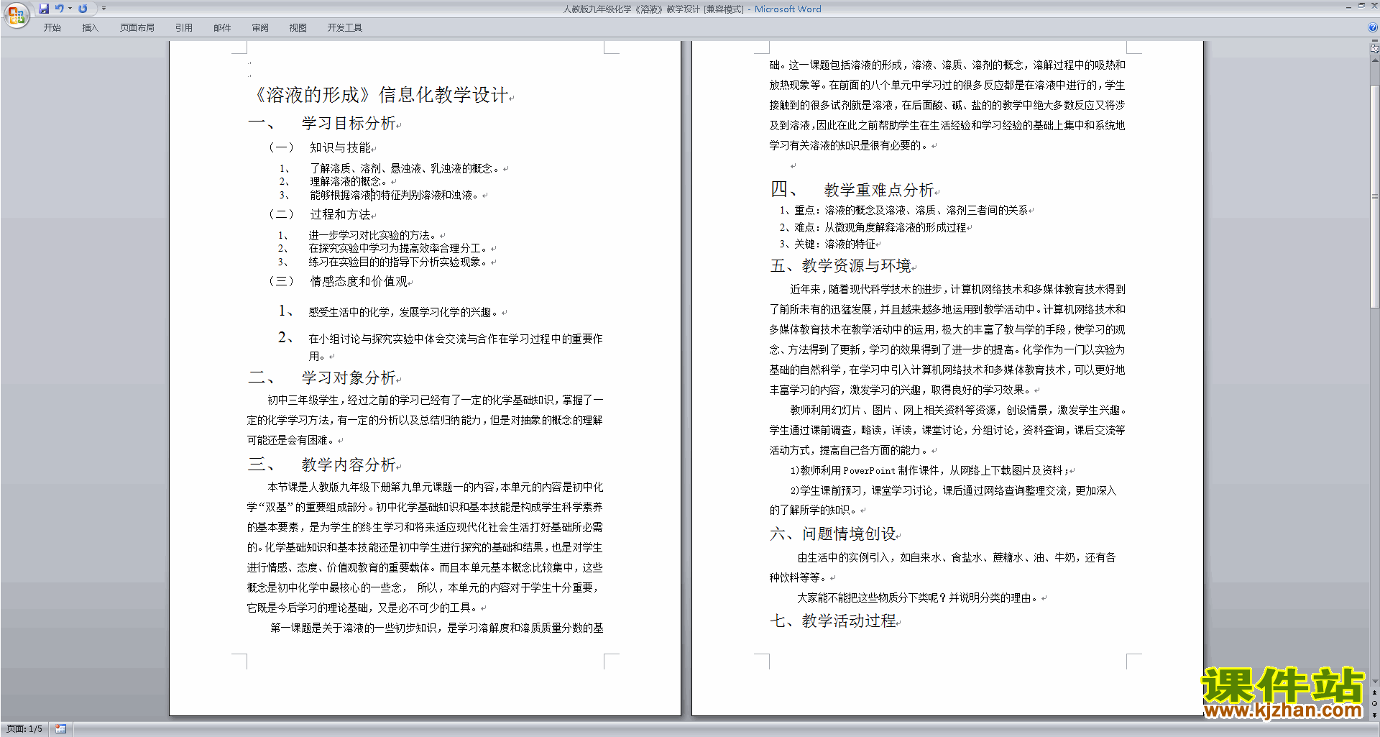Click heading 六、问题情境创设
Image resolution: width=1380 pixels, height=737 pixels.
tap(833, 534)
